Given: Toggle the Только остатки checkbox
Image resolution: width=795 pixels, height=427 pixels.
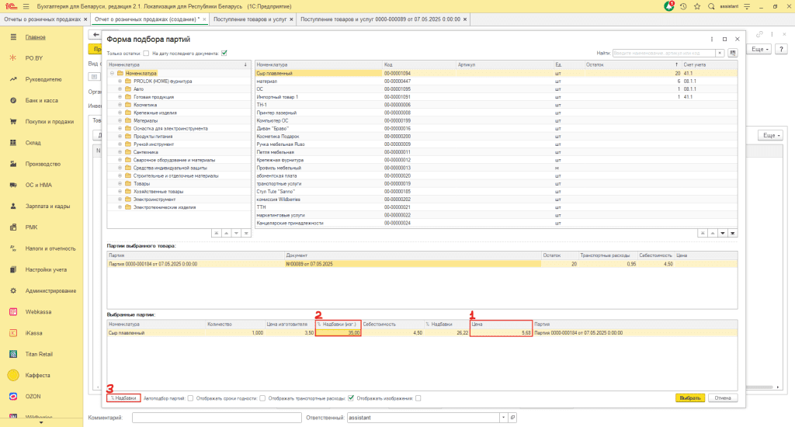Looking at the screenshot, I should click(146, 54).
